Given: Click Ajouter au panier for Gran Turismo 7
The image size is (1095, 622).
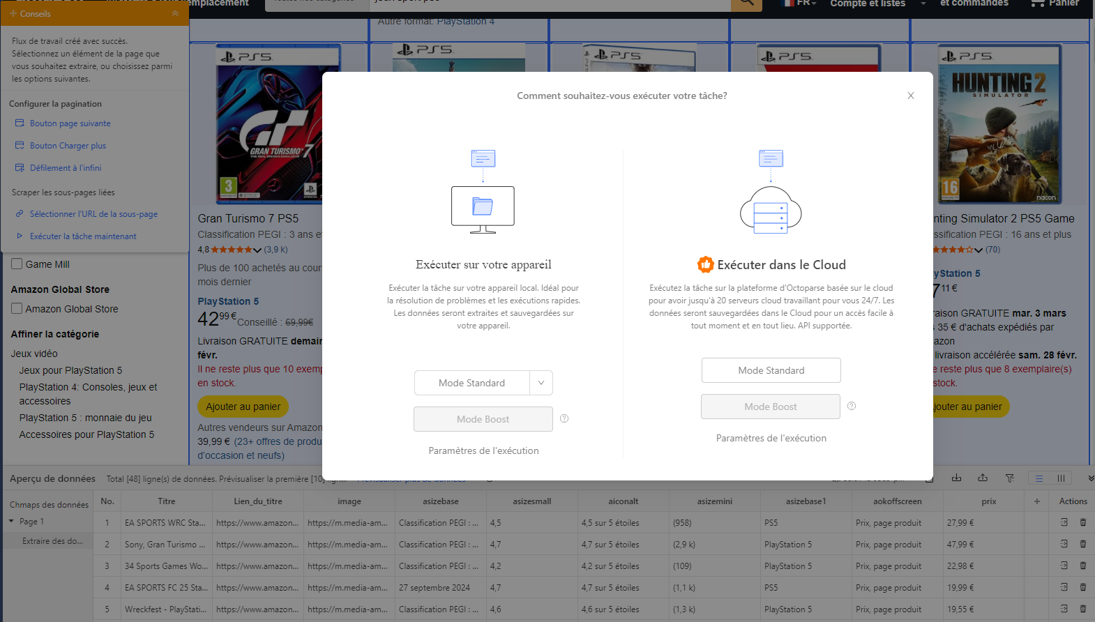Looking at the screenshot, I should click(x=243, y=407).
